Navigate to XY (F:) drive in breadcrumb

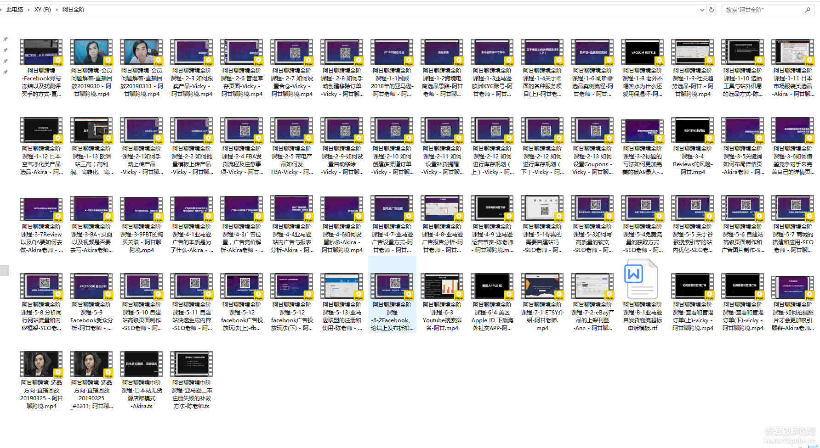coord(42,10)
